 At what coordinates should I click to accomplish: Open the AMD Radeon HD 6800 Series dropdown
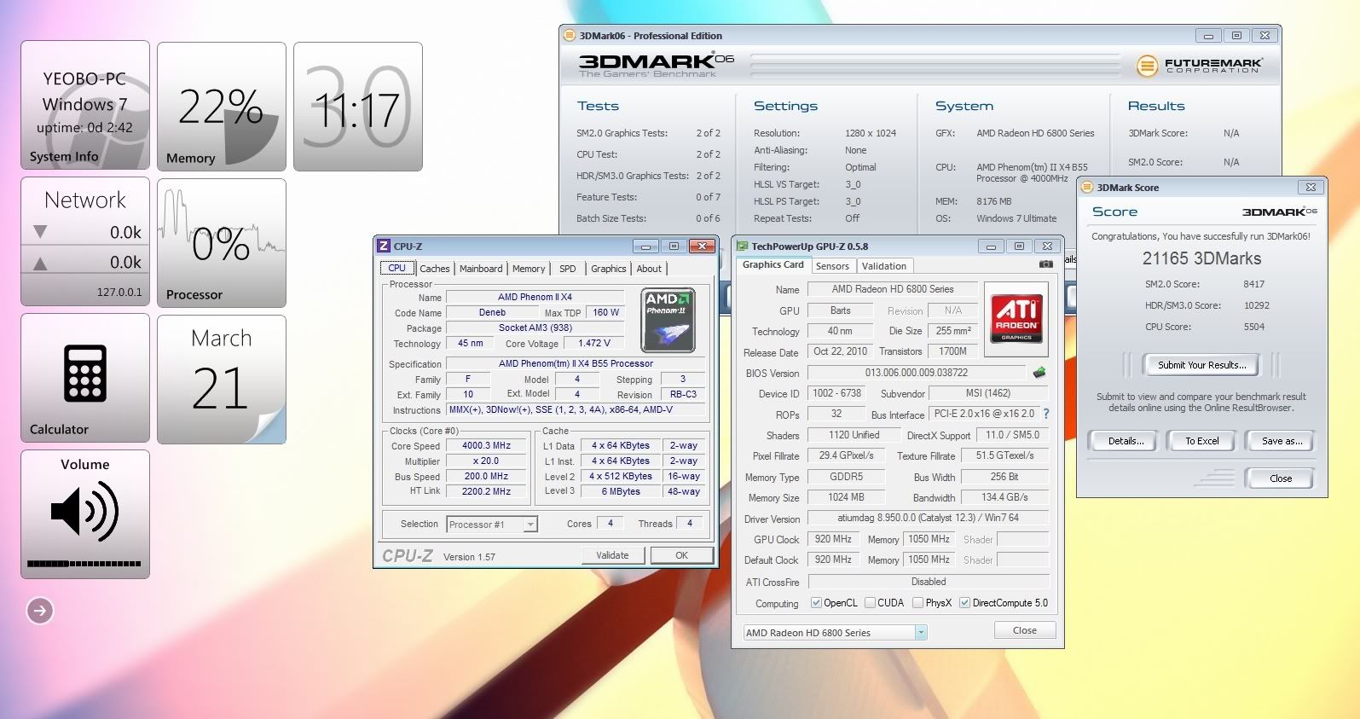coord(835,633)
